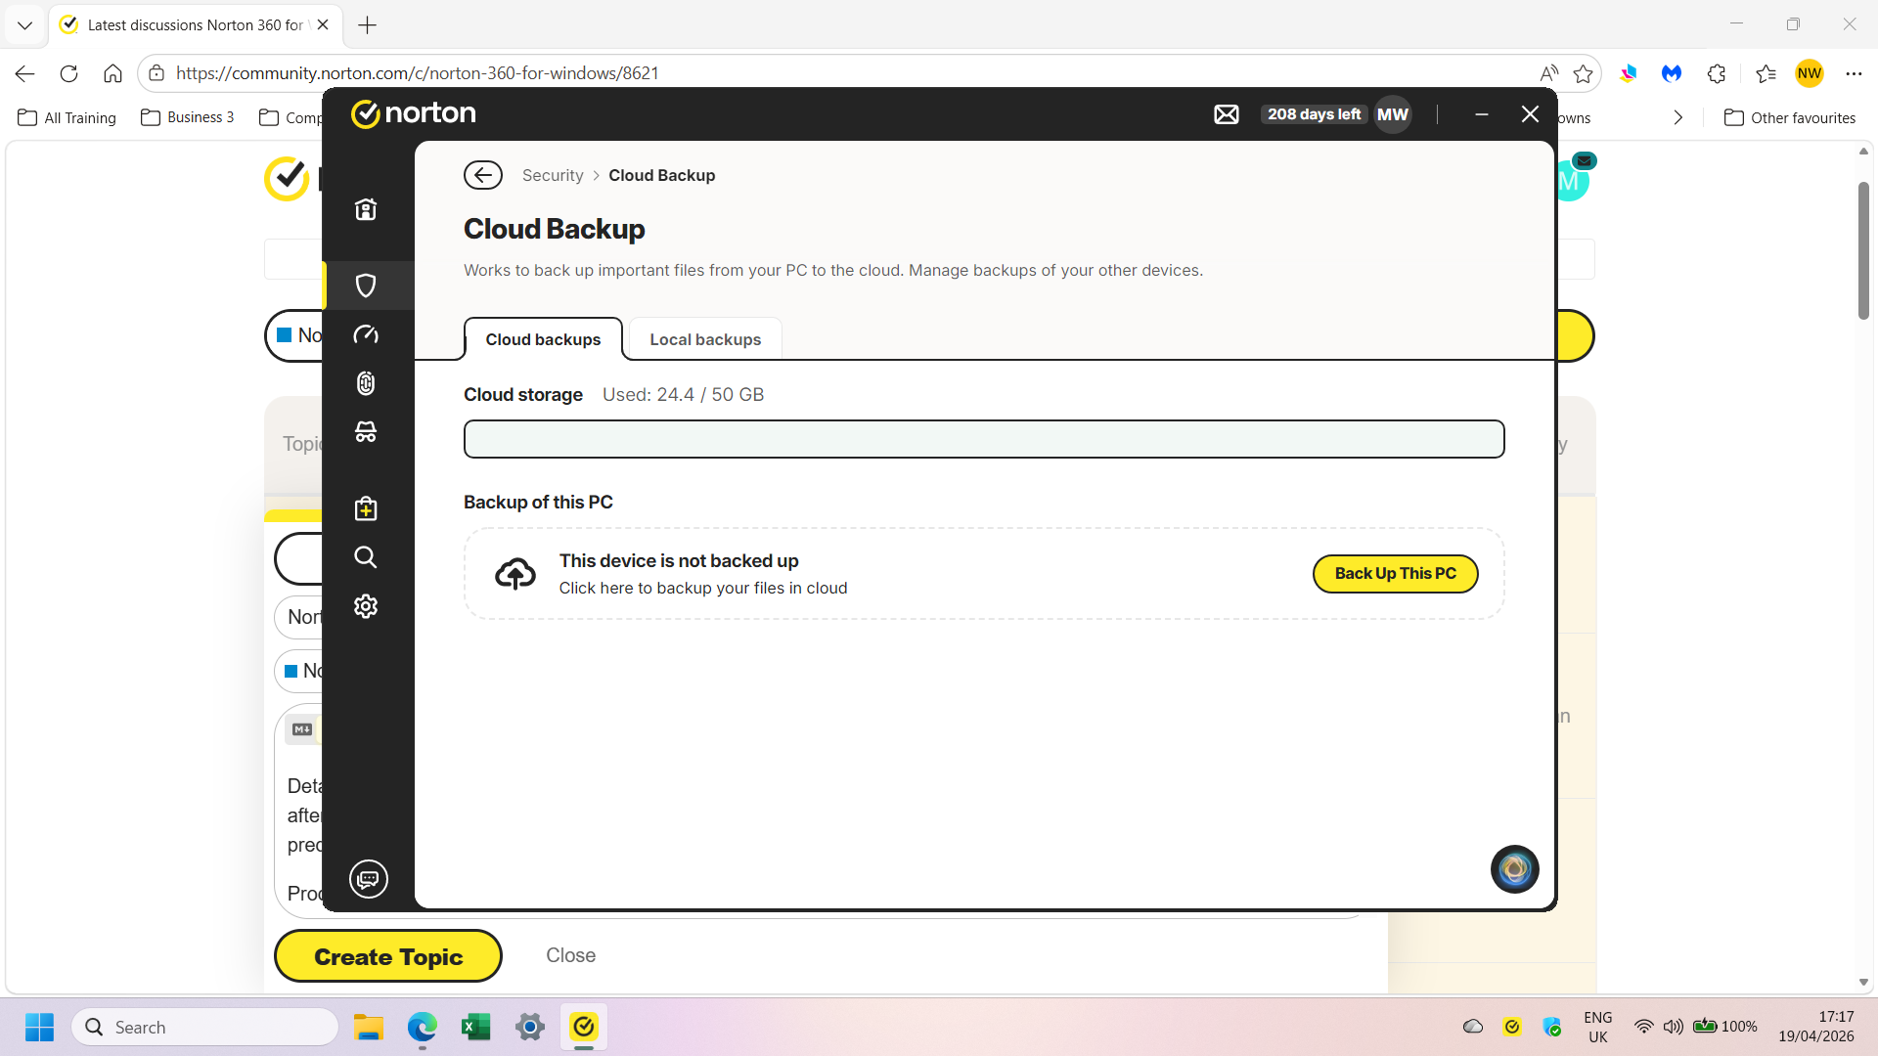Close the Latest discussions Norton tab
Image resolution: width=1878 pixels, height=1056 pixels.
click(323, 25)
